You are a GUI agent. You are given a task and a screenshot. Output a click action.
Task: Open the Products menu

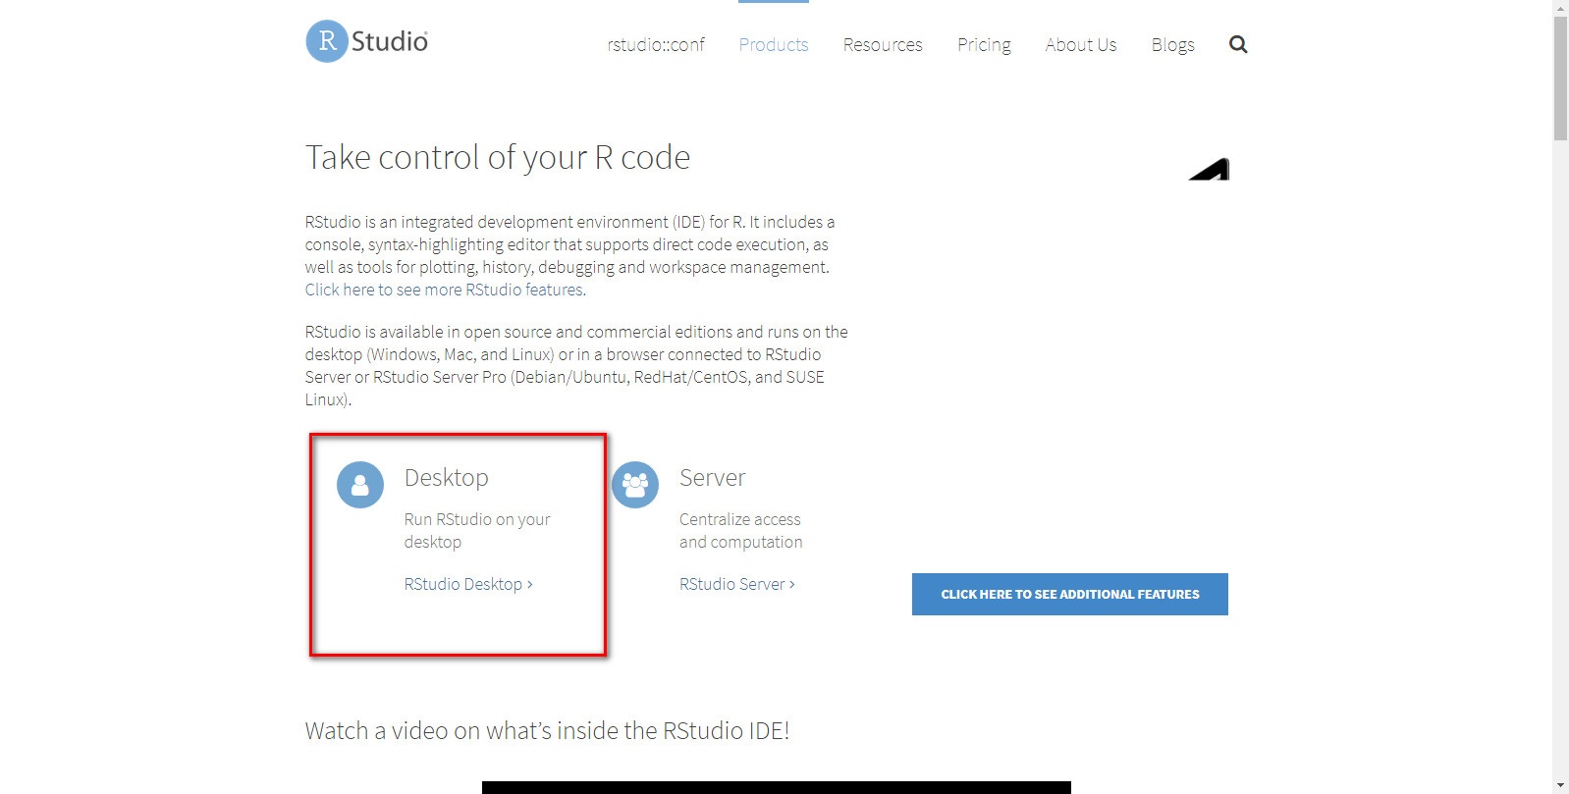[774, 44]
